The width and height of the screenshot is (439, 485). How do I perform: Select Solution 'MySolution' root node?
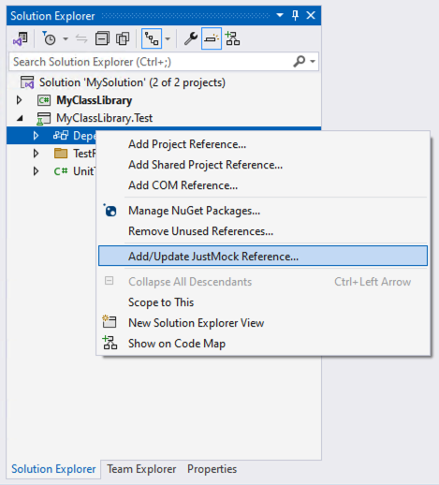132,82
